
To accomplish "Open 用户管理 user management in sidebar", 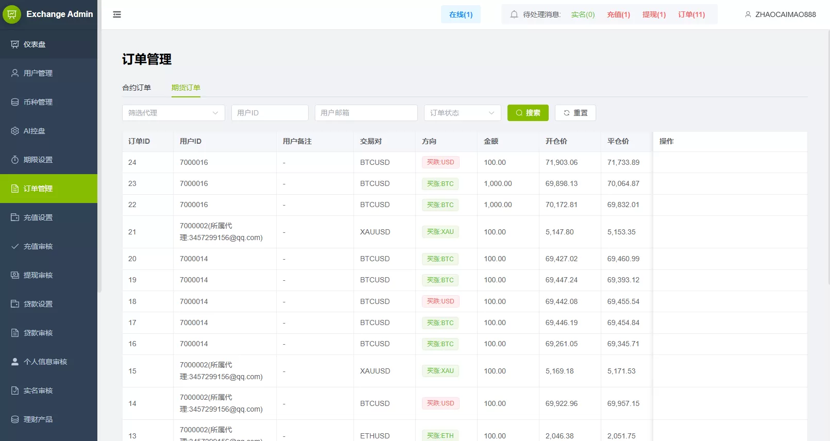I will [38, 73].
